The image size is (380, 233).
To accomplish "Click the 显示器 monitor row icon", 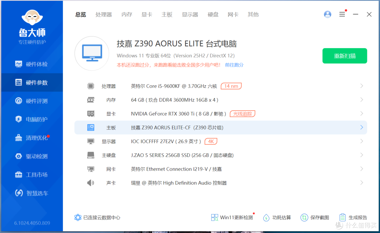I will [91, 141].
